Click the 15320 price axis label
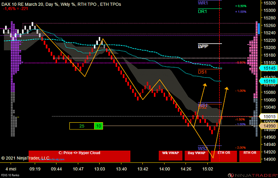Screen dimensions: 278x178 tap(270, 3)
